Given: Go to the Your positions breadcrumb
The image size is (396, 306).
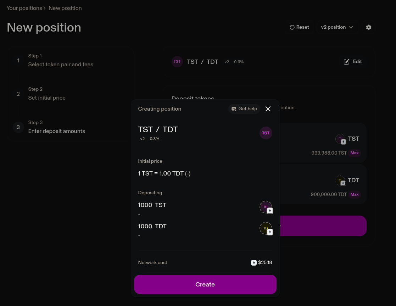Looking at the screenshot, I should click(24, 8).
